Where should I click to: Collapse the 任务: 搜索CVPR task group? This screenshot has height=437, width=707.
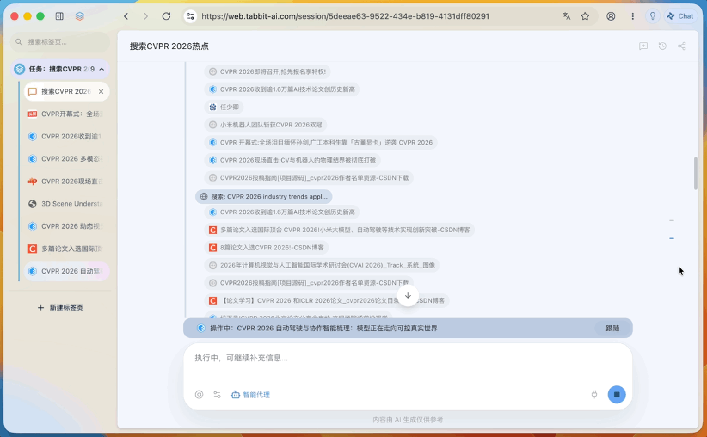[x=102, y=69]
